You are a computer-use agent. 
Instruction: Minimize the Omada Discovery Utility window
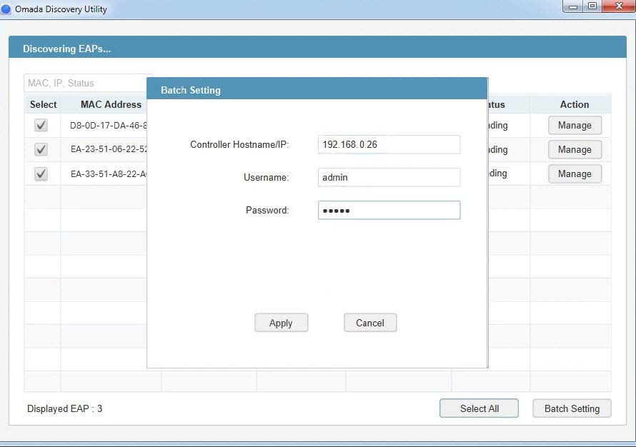573,6
